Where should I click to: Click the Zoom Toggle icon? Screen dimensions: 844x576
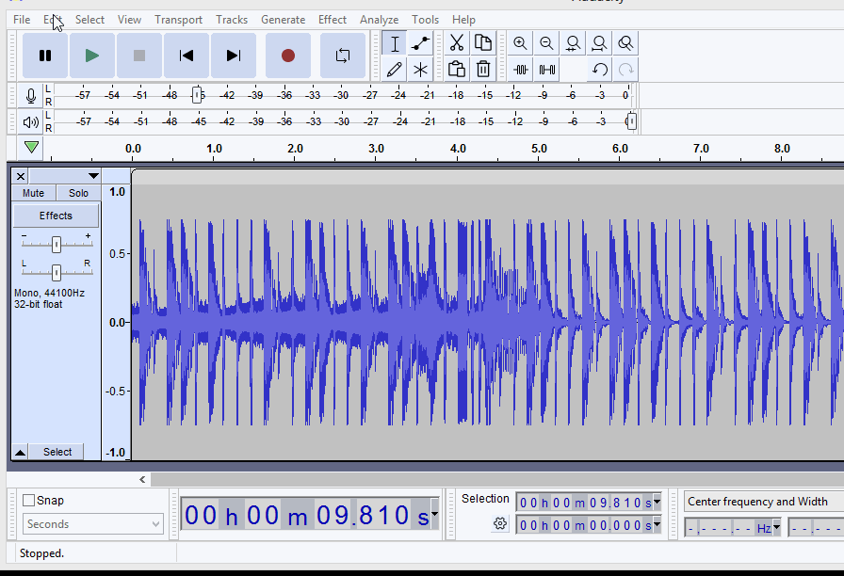pyautogui.click(x=625, y=43)
